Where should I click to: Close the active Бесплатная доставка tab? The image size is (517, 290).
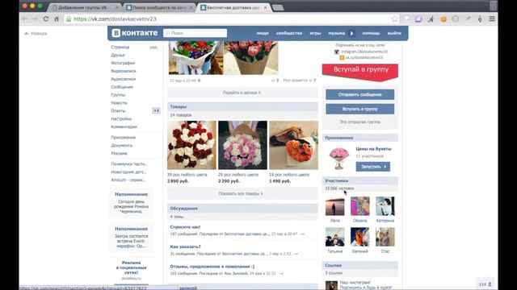coord(266,7)
